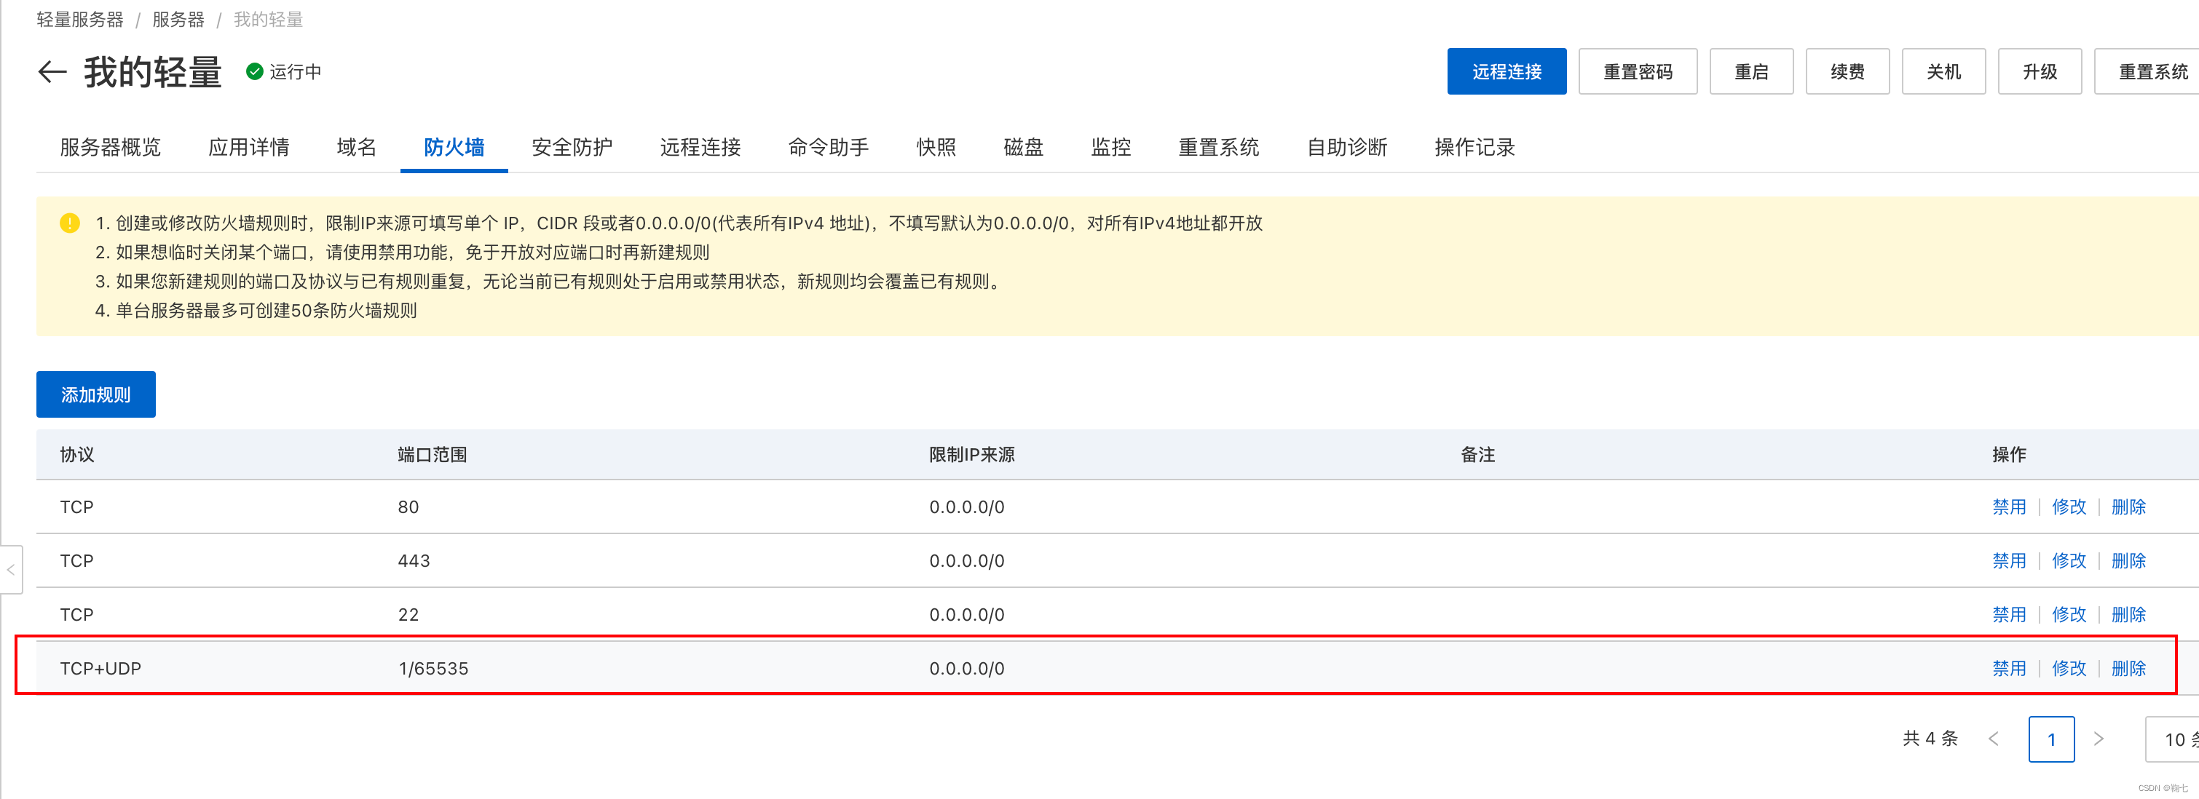Click the 关机 button
This screenshot has height=799, width=2199.
click(1943, 71)
